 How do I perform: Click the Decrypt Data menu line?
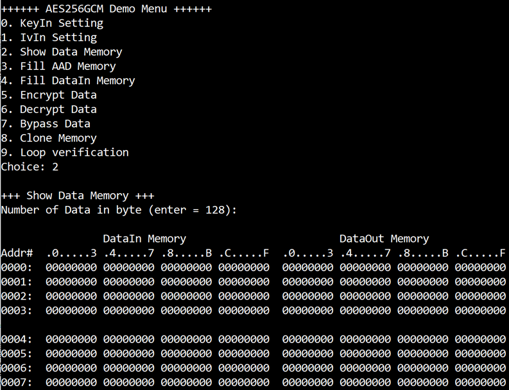click(x=49, y=109)
